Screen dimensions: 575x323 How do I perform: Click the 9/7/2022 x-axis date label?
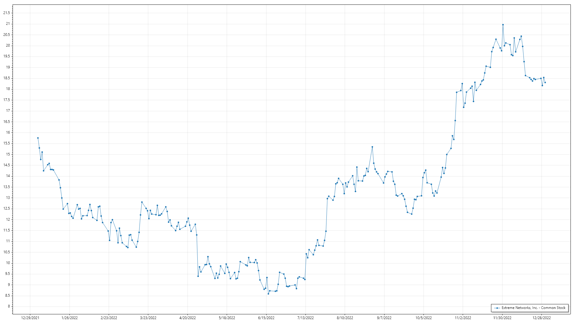pyautogui.click(x=384, y=318)
